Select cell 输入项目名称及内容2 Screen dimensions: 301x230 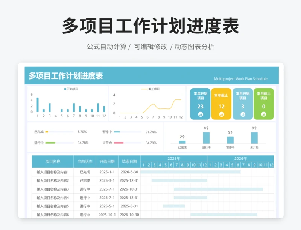[53, 180]
